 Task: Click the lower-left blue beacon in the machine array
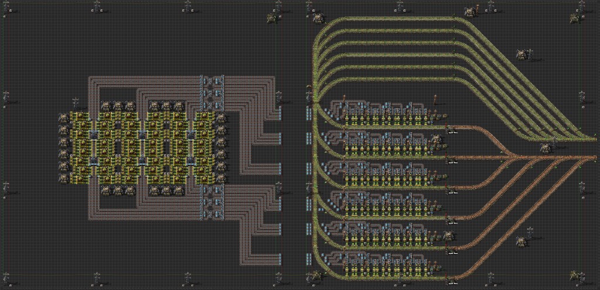click(94, 160)
